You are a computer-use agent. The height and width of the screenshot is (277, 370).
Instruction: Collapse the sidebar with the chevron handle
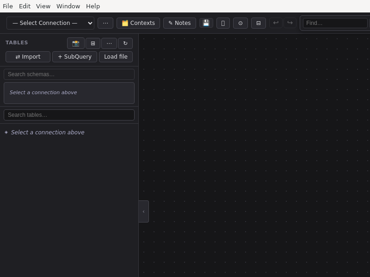(144, 211)
